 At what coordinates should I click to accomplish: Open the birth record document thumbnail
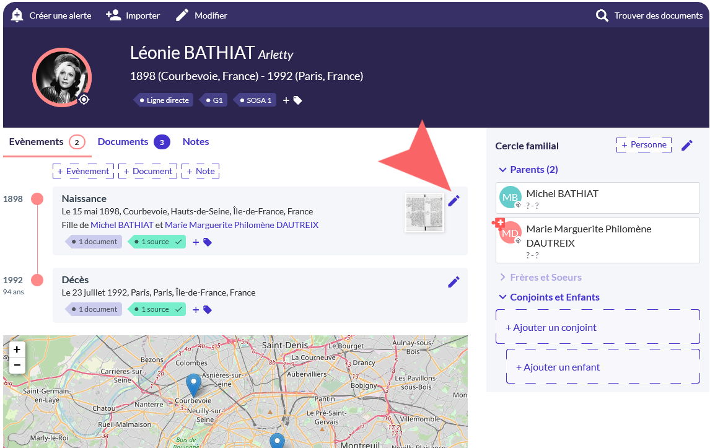click(424, 213)
